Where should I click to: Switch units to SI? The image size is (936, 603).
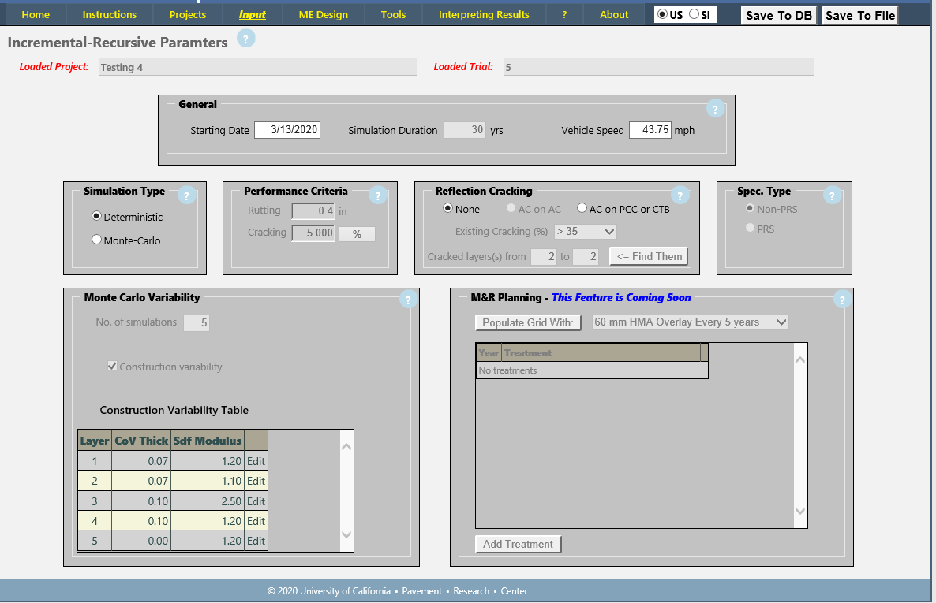coord(694,14)
